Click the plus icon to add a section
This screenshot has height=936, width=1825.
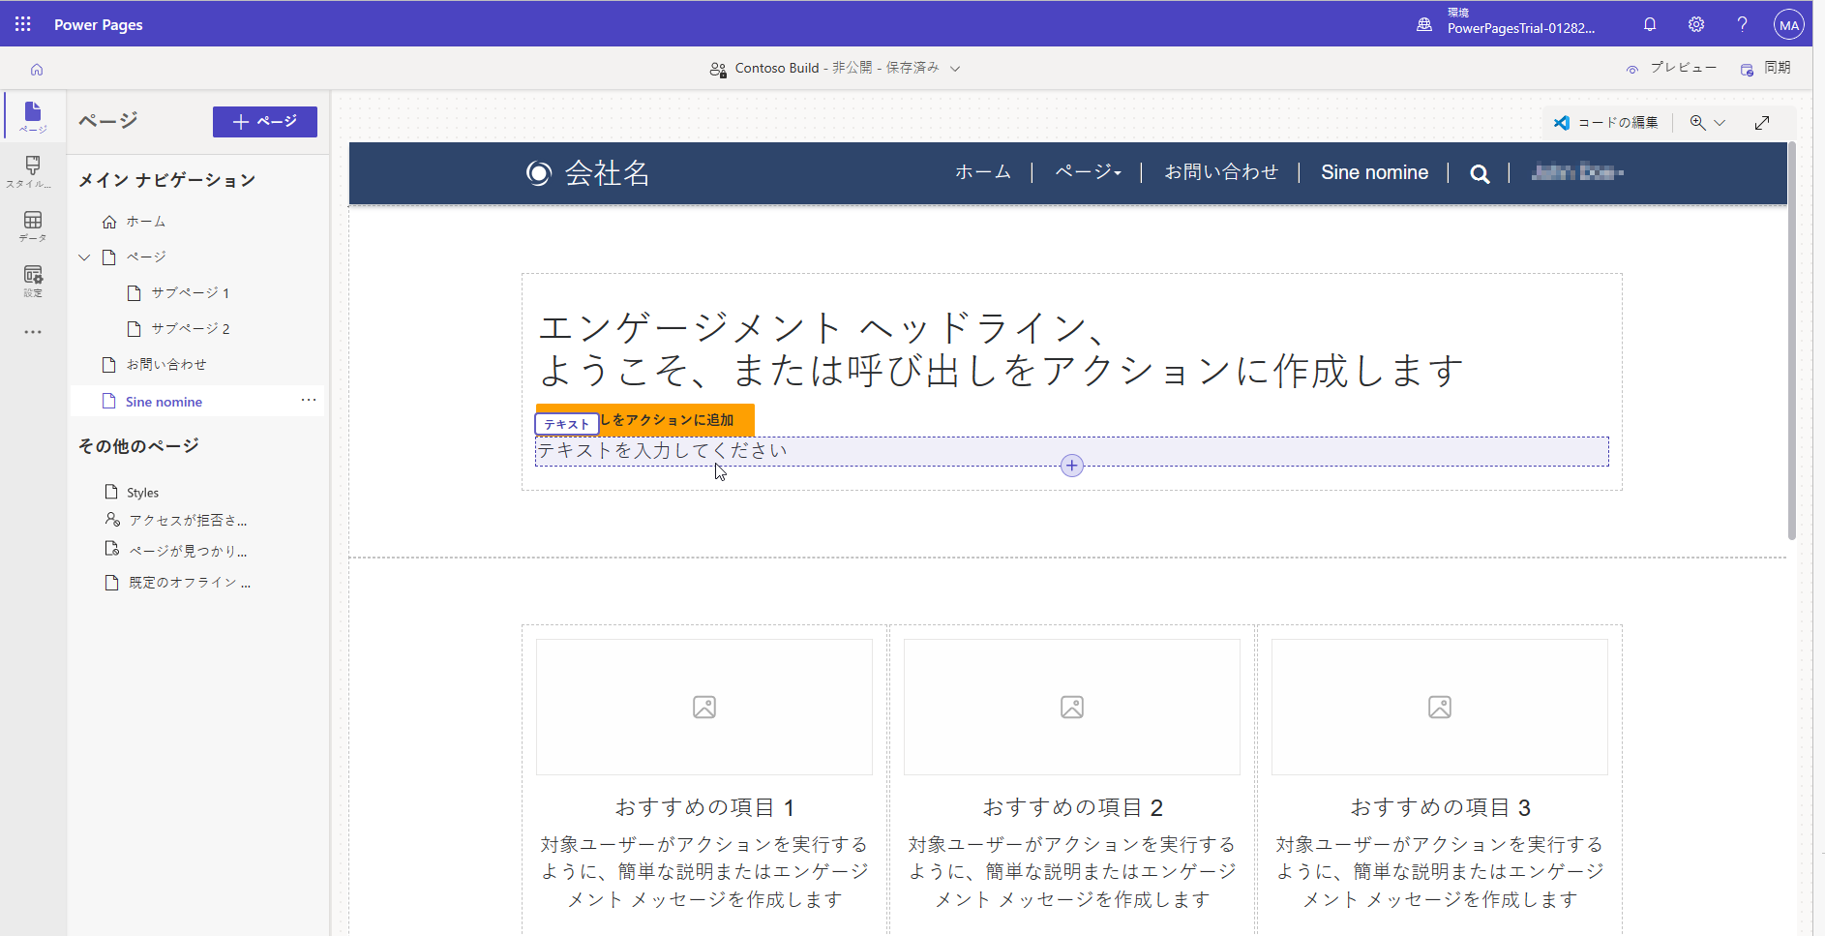point(1071,465)
